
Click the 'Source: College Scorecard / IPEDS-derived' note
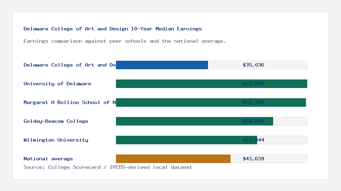[x=108, y=167]
